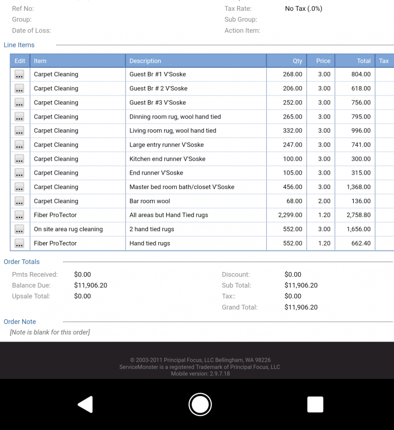The height and width of the screenshot is (430, 394).
Task: Edit the Living room rug line item
Action: (x=19, y=131)
